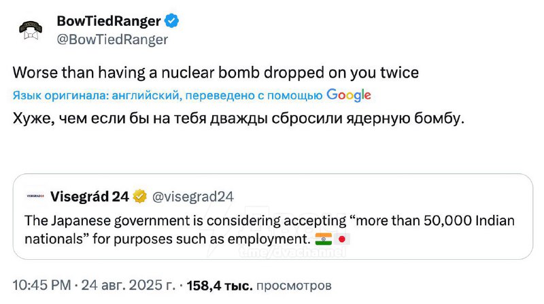Open the Visegrád 24 display name

coord(90,197)
